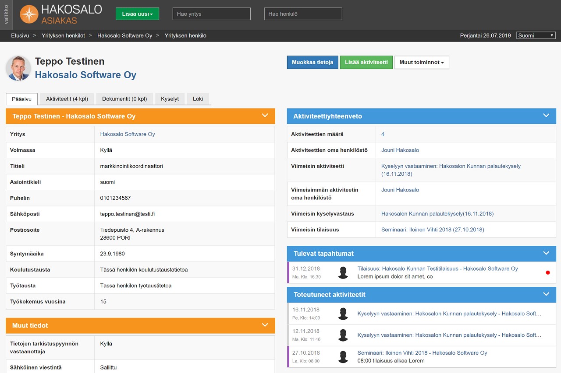The width and height of the screenshot is (561, 373).
Task: Open 12.11.2018 Kyselyyn vastaaminen activity link
Action: [x=450, y=335]
